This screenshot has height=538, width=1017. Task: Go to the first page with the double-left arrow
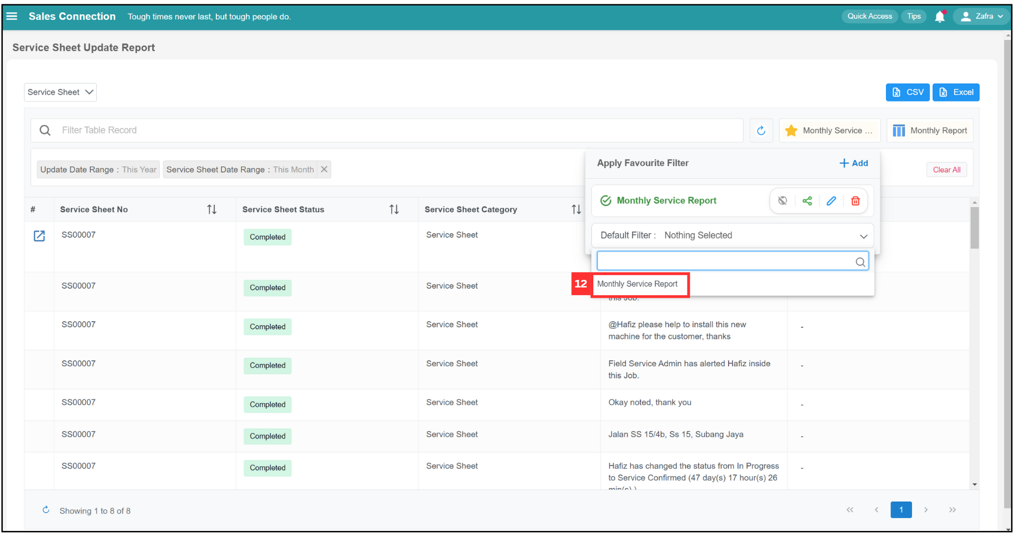click(x=850, y=510)
